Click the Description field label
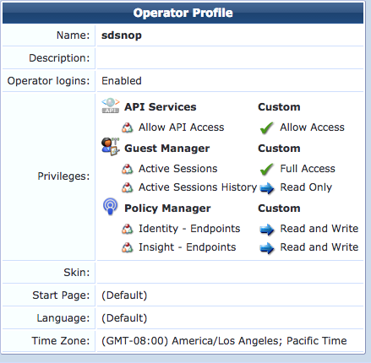Viewport: 371px width, 363px height. (x=59, y=58)
